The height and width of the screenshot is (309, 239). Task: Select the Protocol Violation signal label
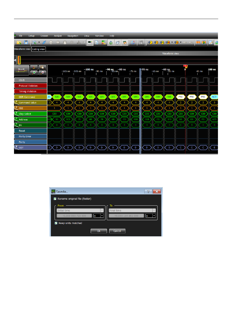click(x=31, y=86)
